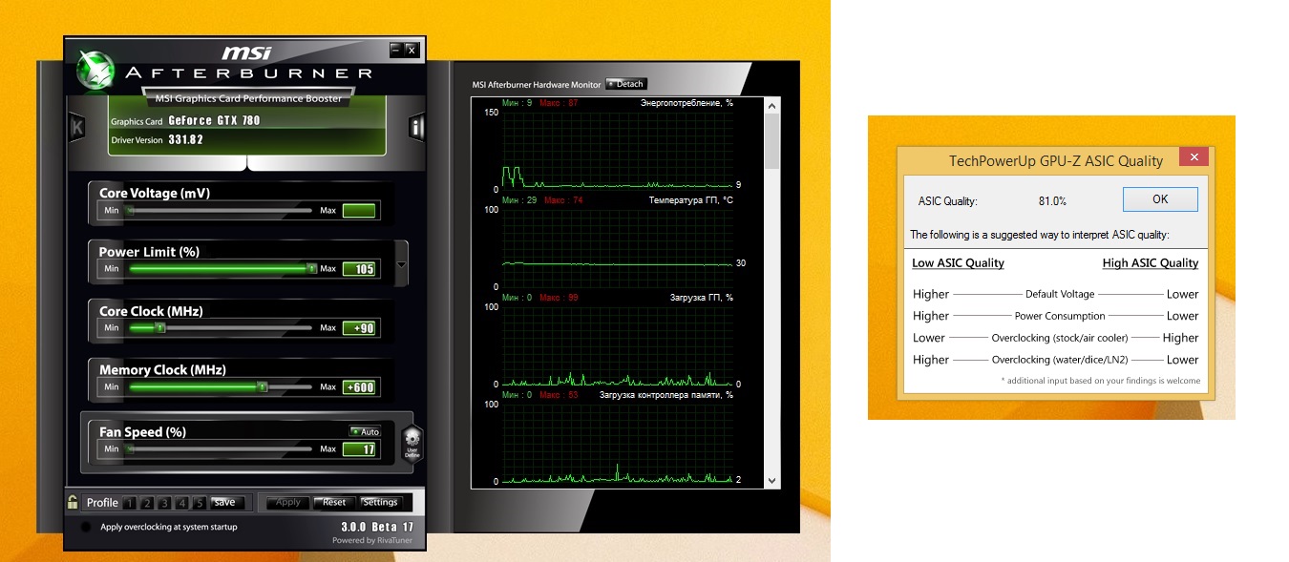Click the Core Clock value field +90

tap(360, 328)
